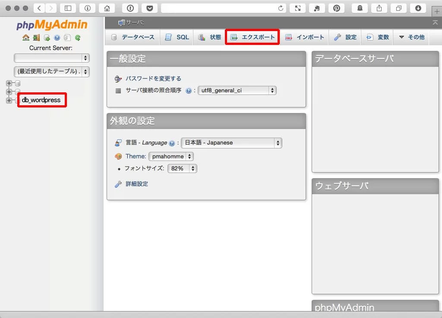The image size is (442, 318).
Task: Click the browser home button
Action: coord(107,8)
